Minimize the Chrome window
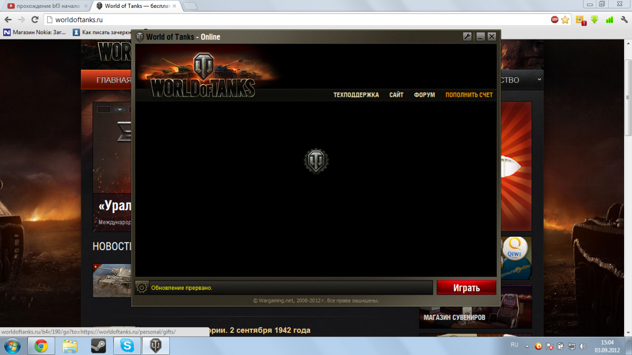The image size is (632, 355). [x=591, y=4]
